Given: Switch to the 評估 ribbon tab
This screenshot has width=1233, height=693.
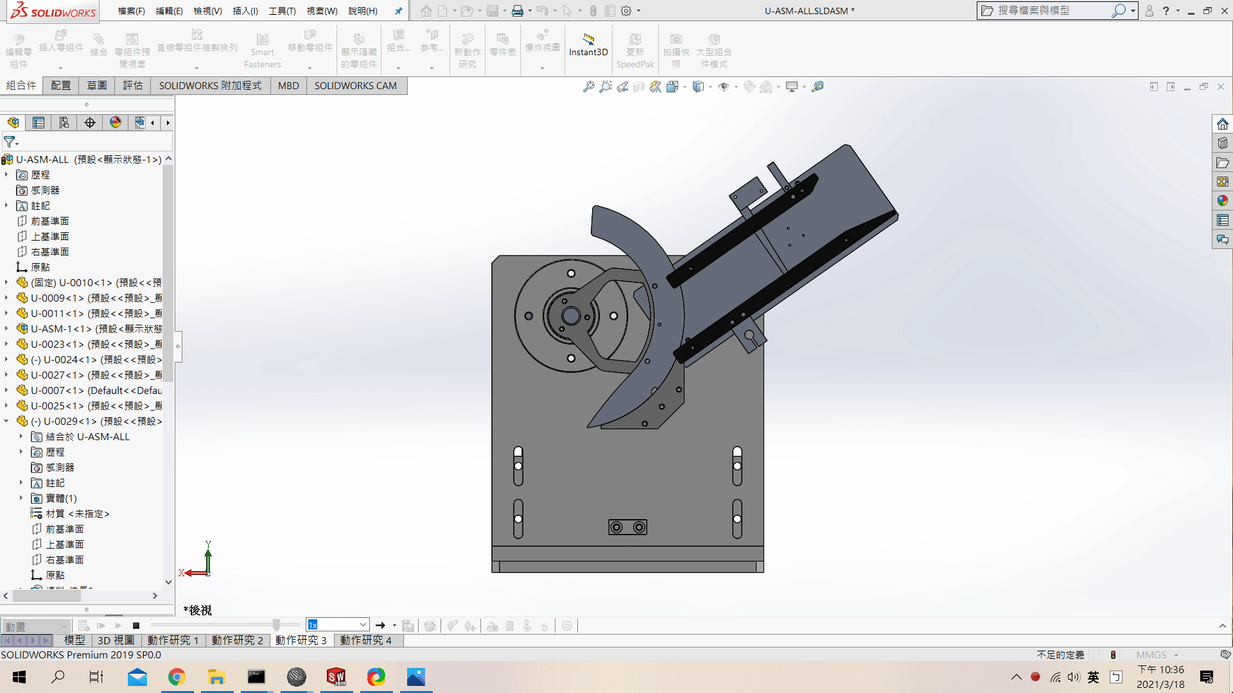Looking at the screenshot, I should (x=133, y=85).
